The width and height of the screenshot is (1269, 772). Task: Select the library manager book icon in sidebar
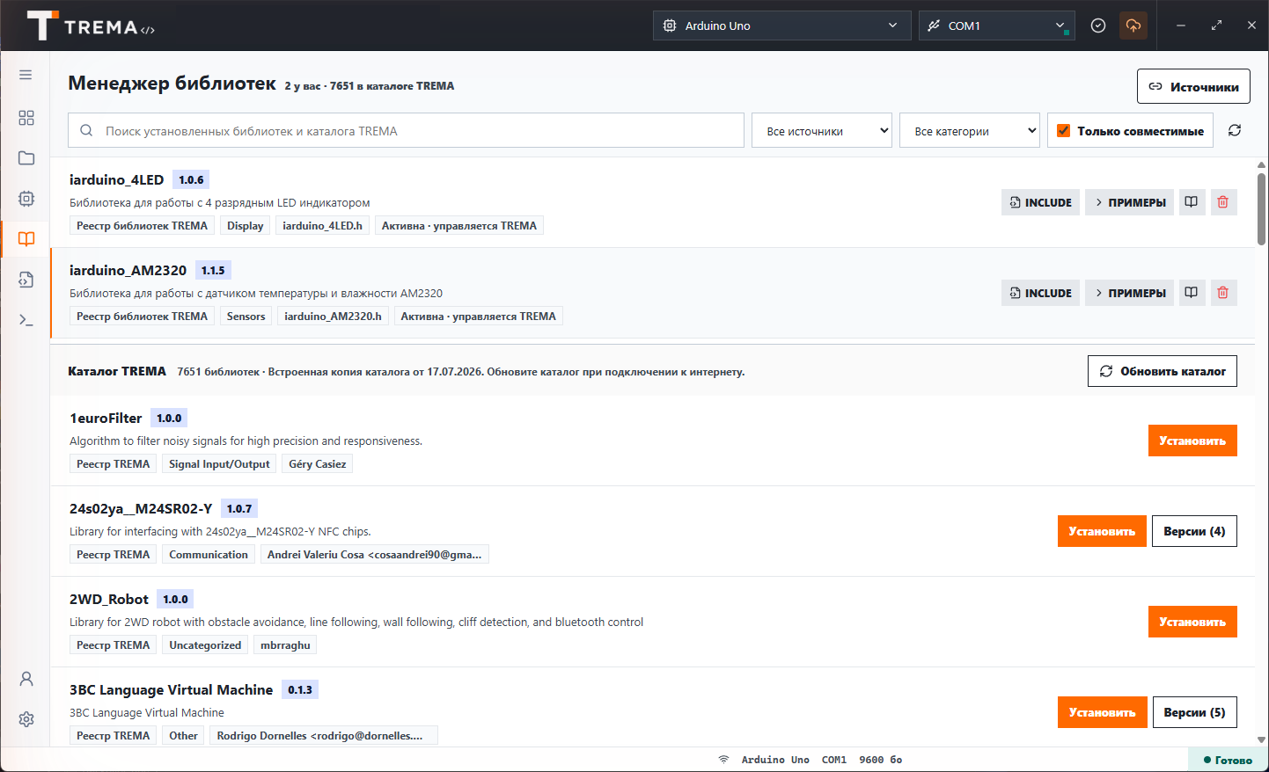26,239
